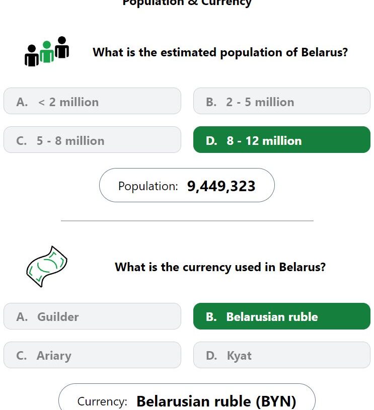
Task: Choose Guilder as the currency answer
Action: [x=92, y=316]
